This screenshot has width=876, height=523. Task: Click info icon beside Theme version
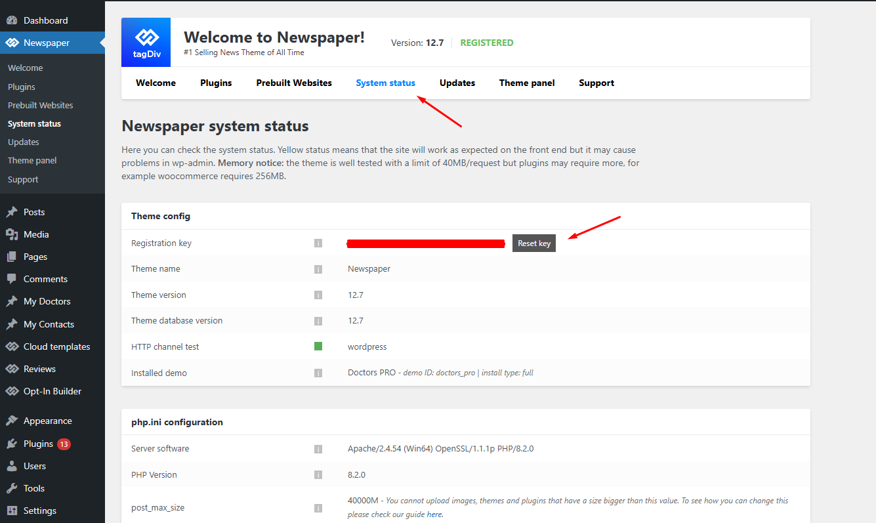pos(318,295)
